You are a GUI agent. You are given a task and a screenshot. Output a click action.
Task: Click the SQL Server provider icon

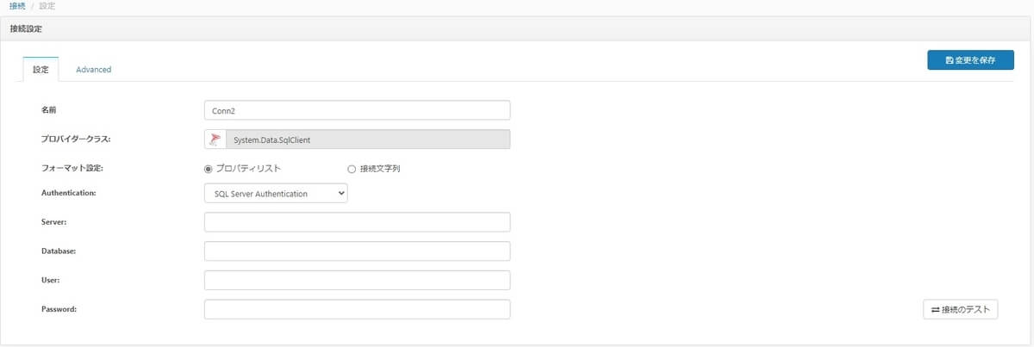(215, 139)
